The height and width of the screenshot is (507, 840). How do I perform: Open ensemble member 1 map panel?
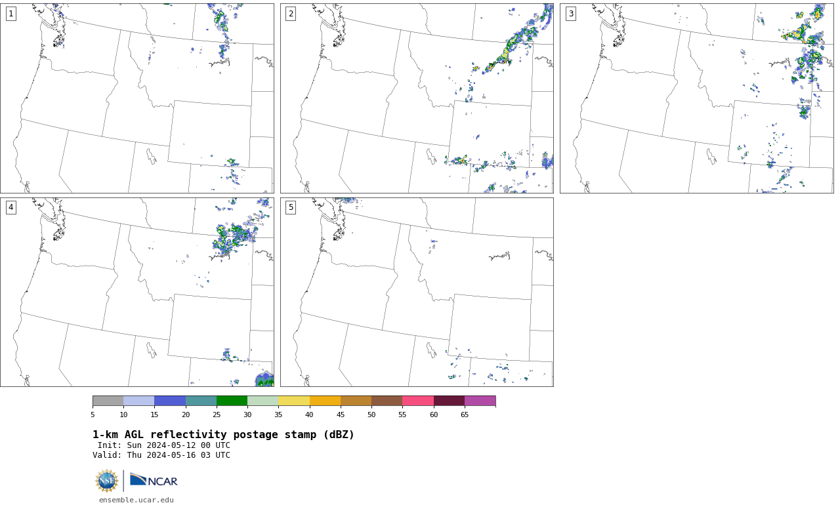click(x=137, y=98)
